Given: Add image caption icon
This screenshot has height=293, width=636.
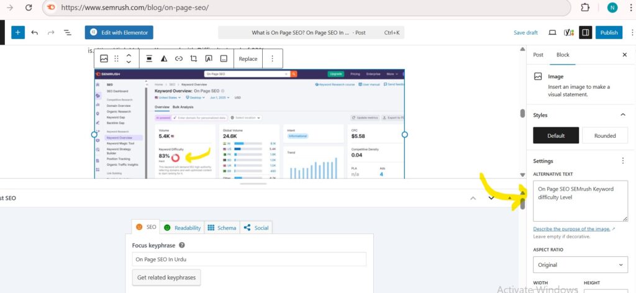Looking at the screenshot, I should click(224, 59).
